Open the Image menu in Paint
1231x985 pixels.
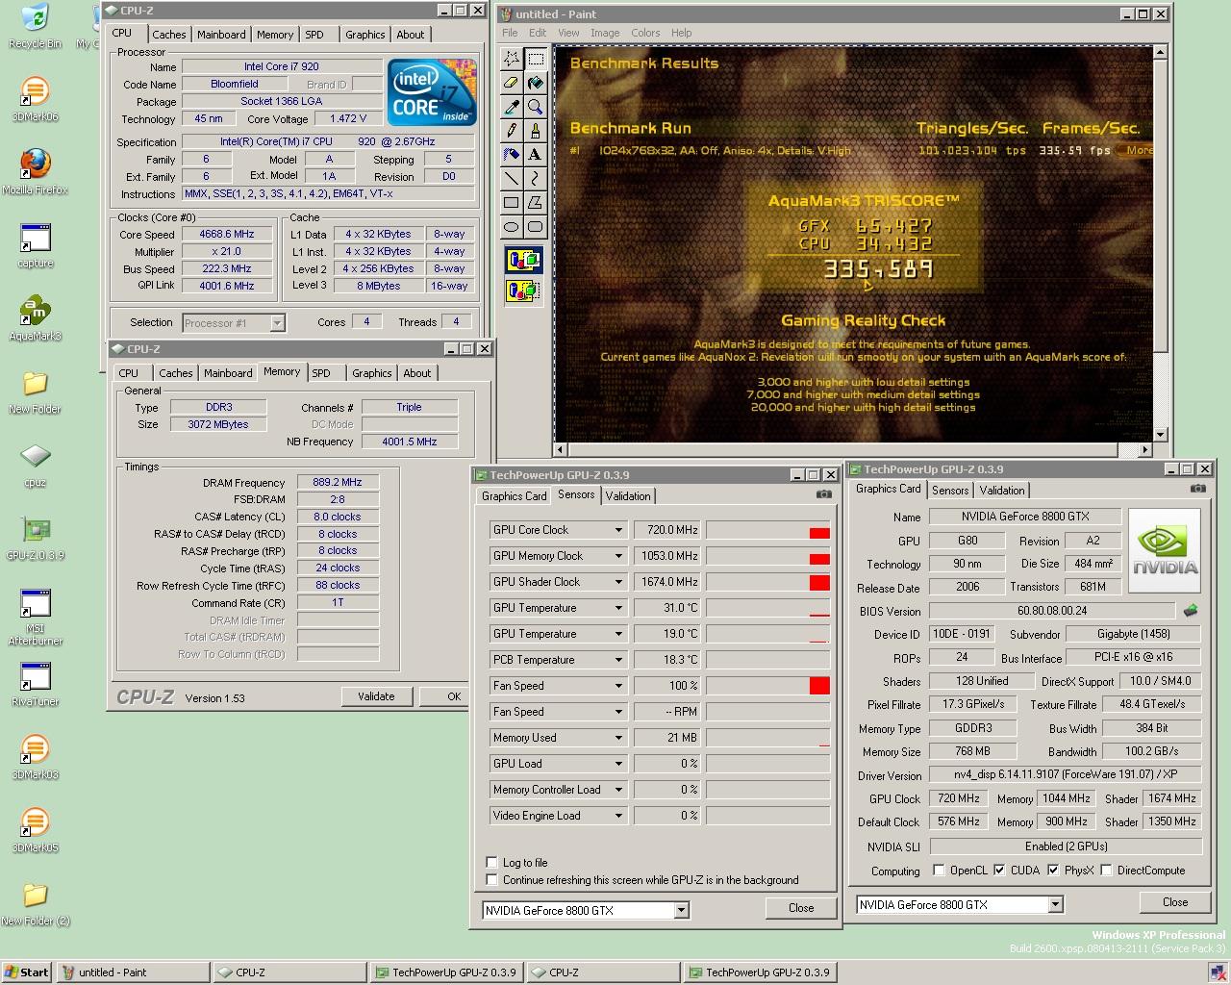[x=605, y=33]
